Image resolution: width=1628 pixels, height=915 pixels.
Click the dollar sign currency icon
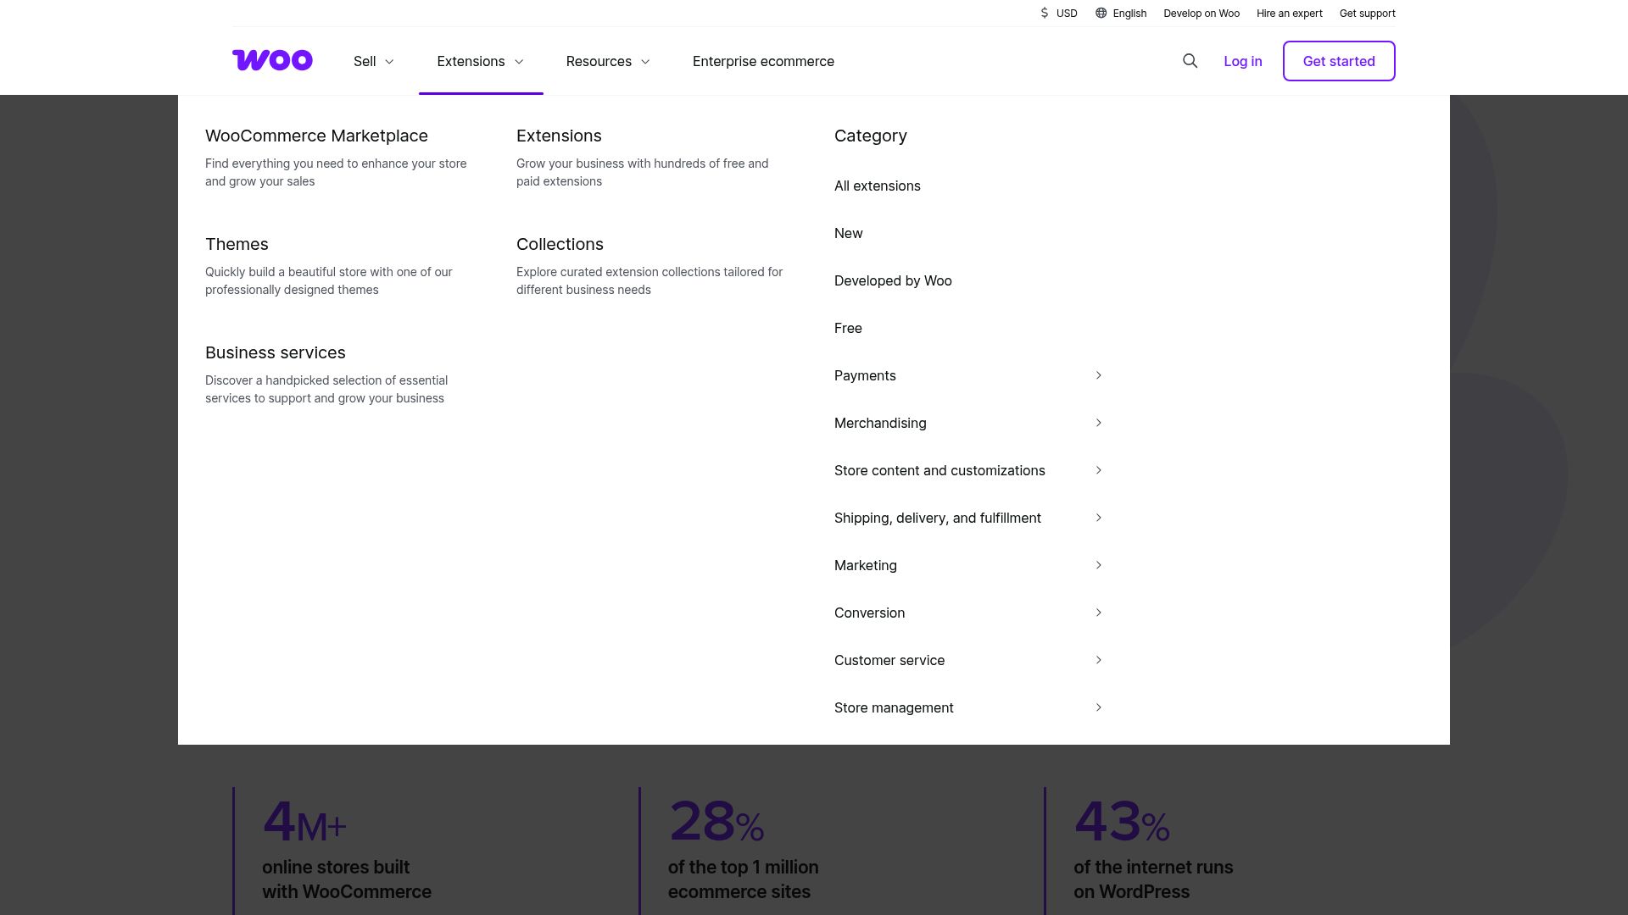point(1043,13)
